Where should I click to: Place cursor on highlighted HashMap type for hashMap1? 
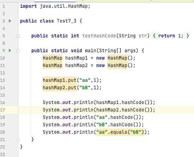tap(53, 58)
